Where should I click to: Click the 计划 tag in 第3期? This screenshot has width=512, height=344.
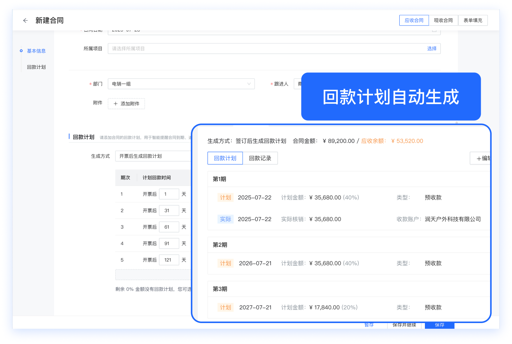coord(225,307)
